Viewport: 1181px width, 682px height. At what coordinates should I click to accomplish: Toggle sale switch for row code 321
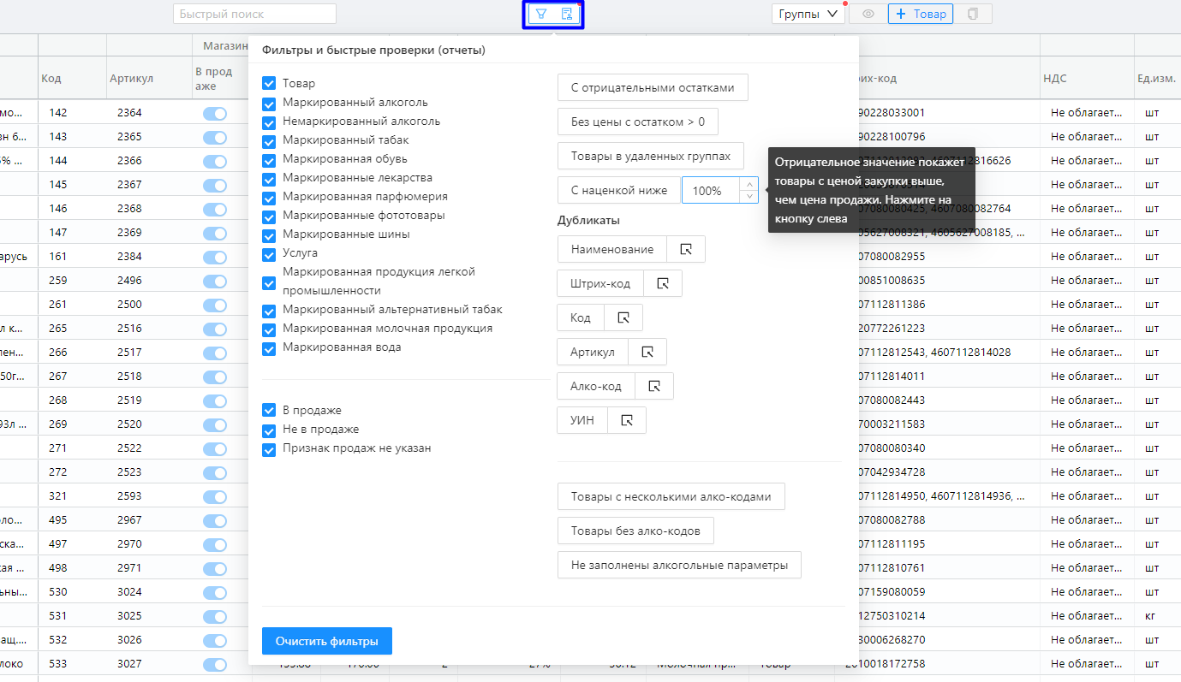[215, 496]
